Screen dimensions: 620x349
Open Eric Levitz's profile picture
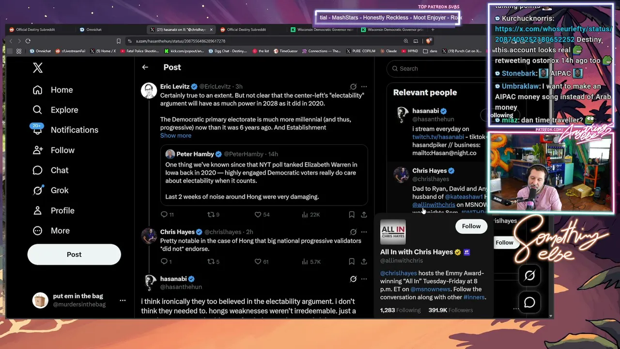[149, 91]
